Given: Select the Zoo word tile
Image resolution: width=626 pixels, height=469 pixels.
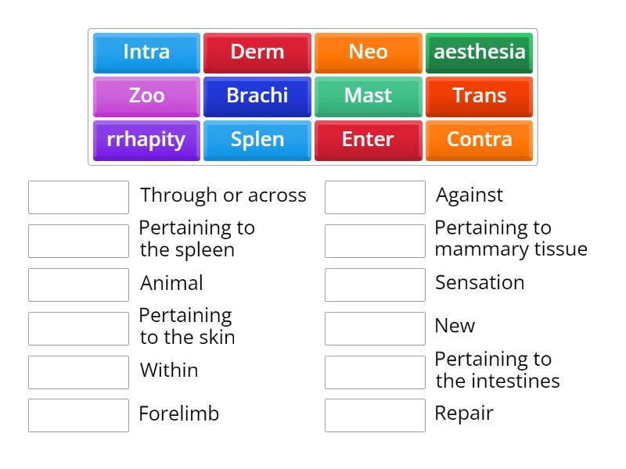Looking at the screenshot, I should (x=146, y=96).
